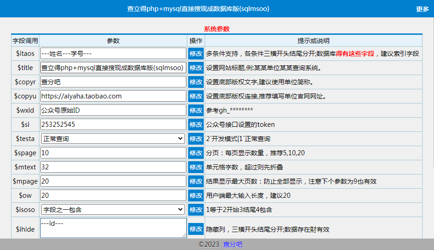Click 修改 button for $ihide row
The height and width of the screenshot is (250, 434).
196,228
